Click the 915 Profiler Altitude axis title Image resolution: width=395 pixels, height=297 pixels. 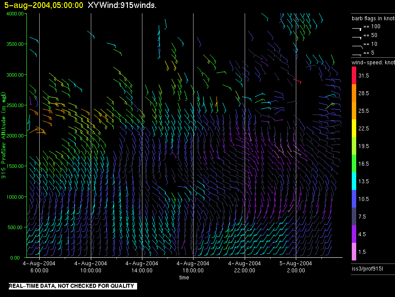[x=4, y=135]
